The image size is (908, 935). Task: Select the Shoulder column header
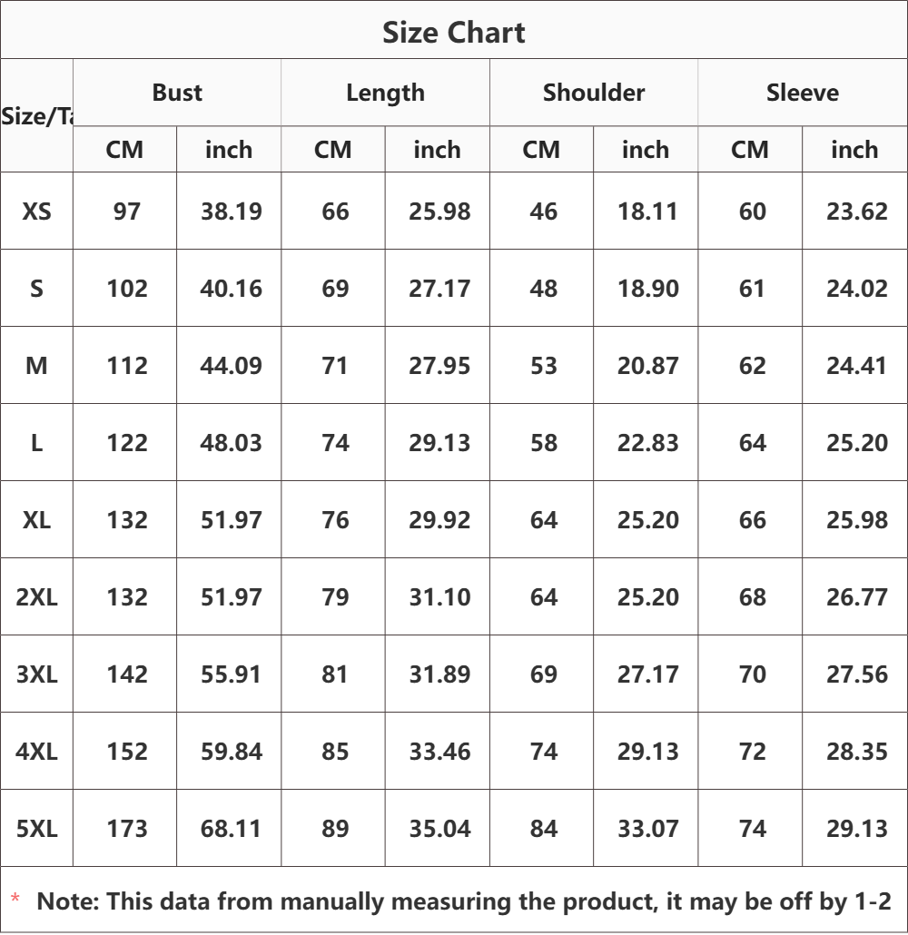(x=594, y=93)
